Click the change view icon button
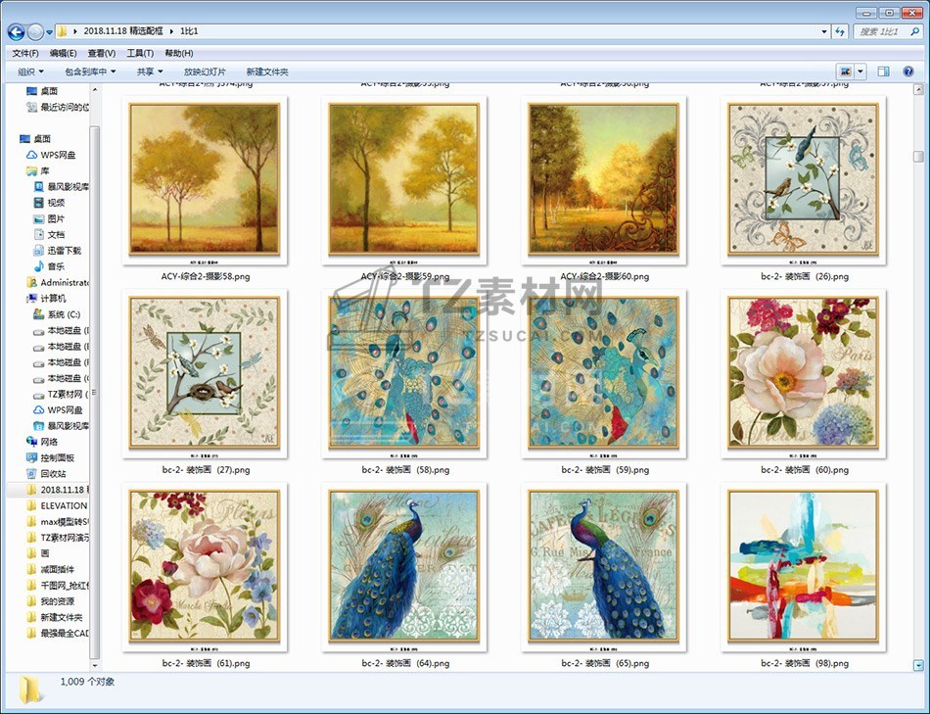The image size is (930, 714). 846,71
